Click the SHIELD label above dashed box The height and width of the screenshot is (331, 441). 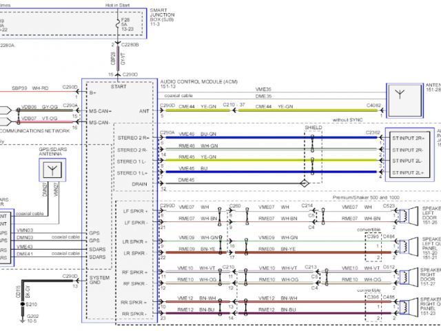[x=314, y=128]
